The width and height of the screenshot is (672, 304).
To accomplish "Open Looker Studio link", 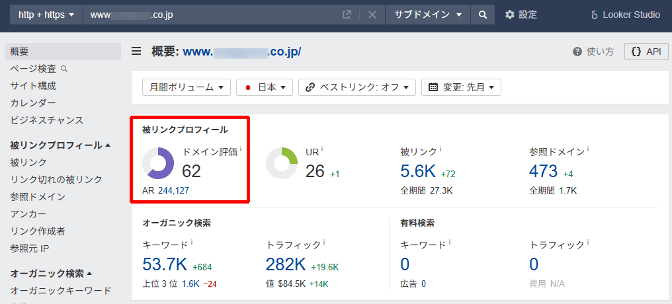I will click(x=625, y=15).
